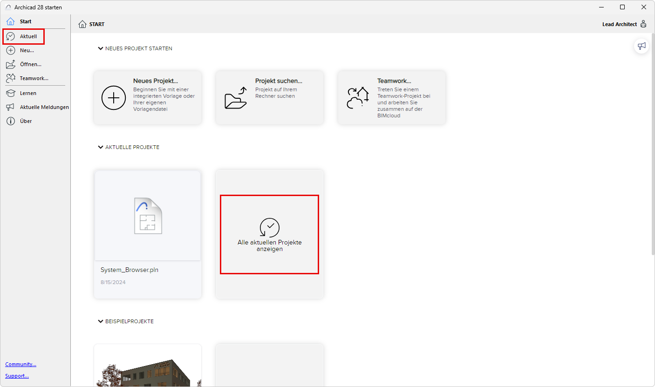Click the Lernen graduation cap icon
Image resolution: width=655 pixels, height=387 pixels.
click(x=10, y=93)
